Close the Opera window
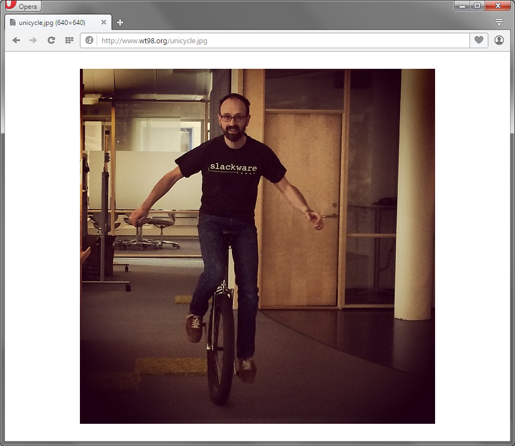The height and width of the screenshot is (446, 515). (x=498, y=6)
